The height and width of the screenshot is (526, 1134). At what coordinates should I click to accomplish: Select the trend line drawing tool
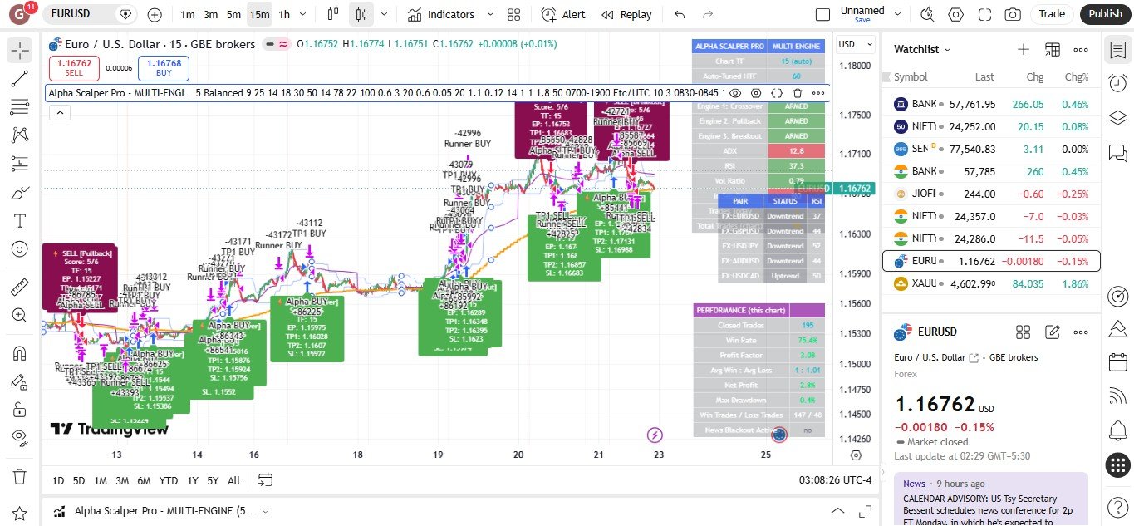[20, 78]
